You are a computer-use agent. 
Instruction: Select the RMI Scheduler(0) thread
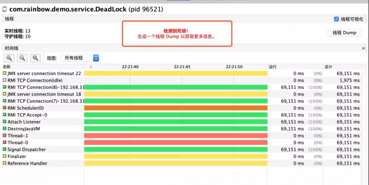pos(181,108)
